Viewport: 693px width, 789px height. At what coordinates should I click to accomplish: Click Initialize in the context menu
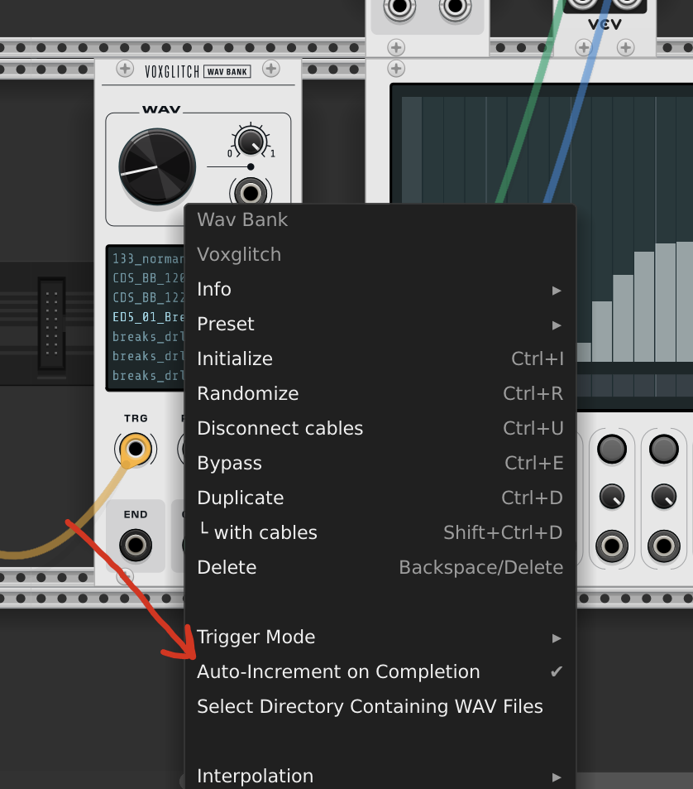(x=234, y=358)
